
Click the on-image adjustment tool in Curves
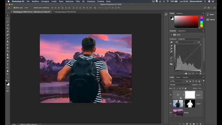click(171, 42)
